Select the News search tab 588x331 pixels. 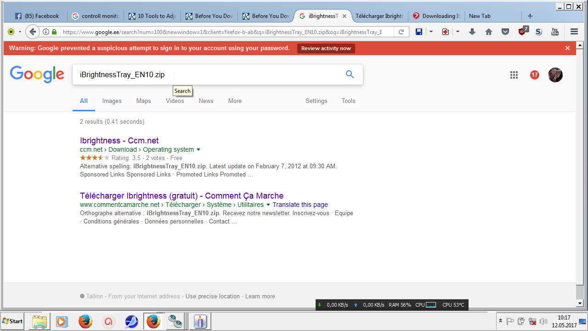206,101
